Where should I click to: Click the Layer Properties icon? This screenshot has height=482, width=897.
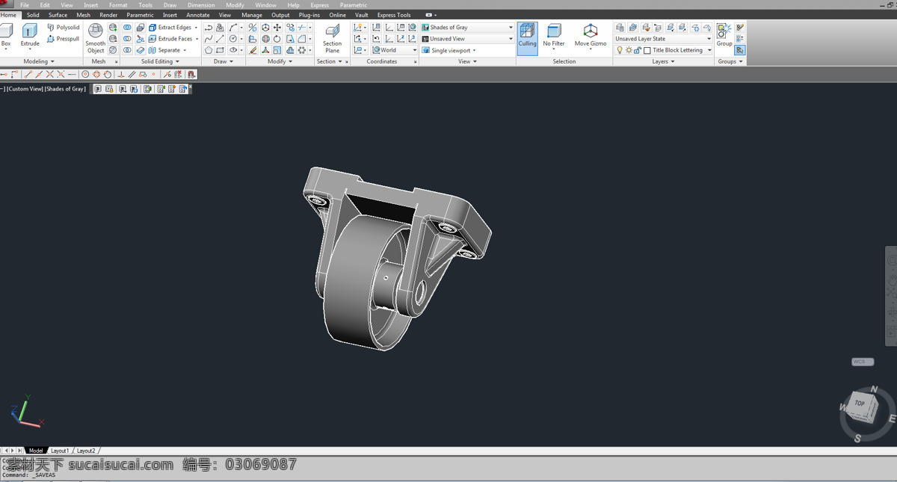tap(620, 28)
